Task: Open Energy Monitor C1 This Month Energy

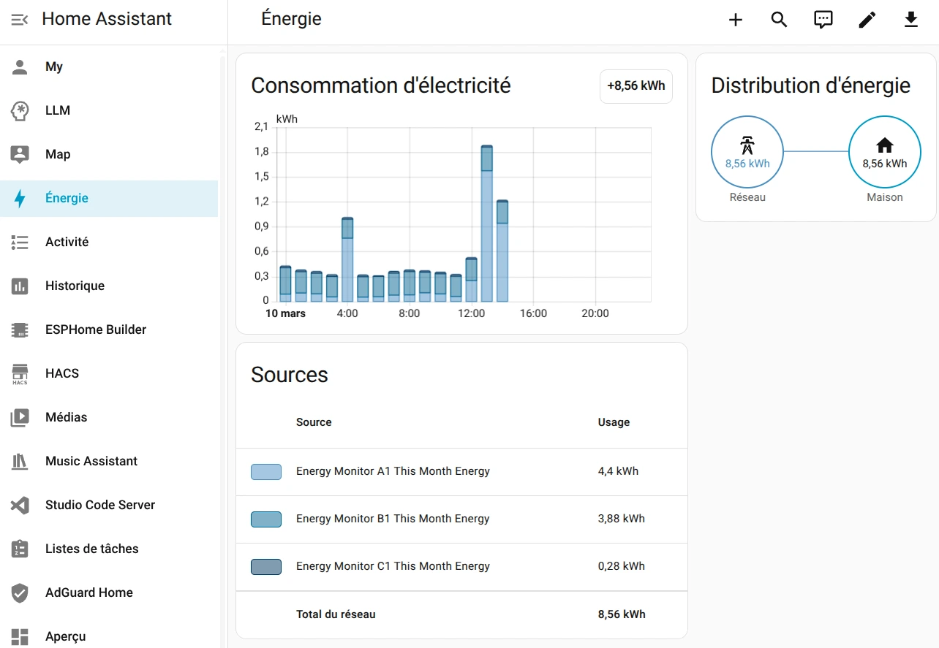Action: pyautogui.click(x=393, y=566)
